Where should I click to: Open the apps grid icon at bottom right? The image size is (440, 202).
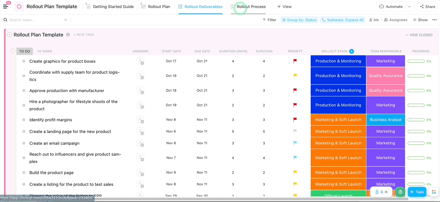coord(434,192)
